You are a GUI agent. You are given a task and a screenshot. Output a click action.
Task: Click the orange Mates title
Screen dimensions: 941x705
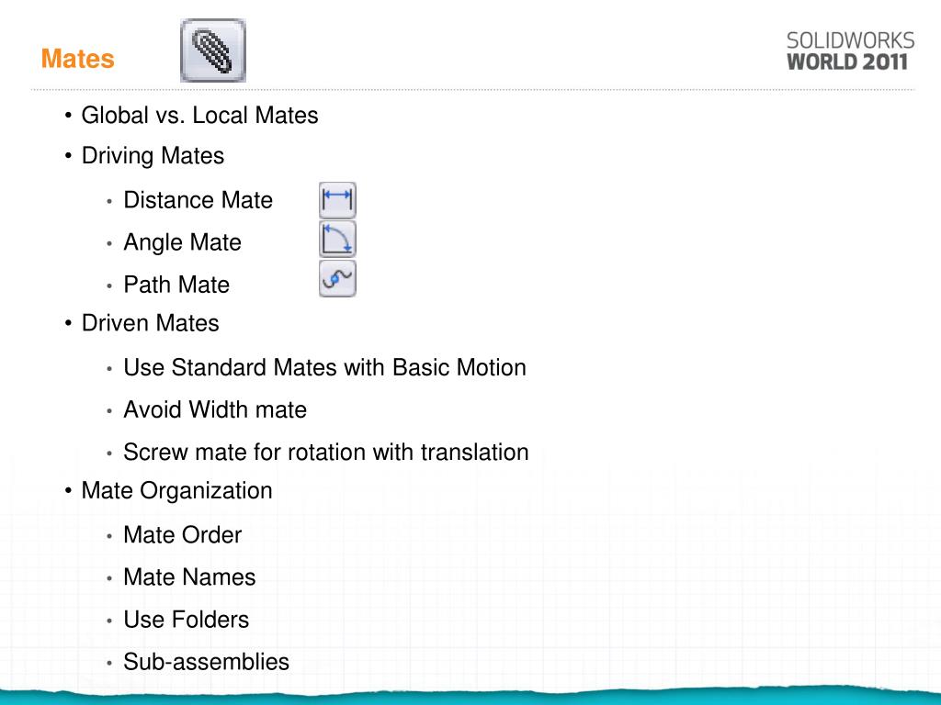pyautogui.click(x=77, y=59)
